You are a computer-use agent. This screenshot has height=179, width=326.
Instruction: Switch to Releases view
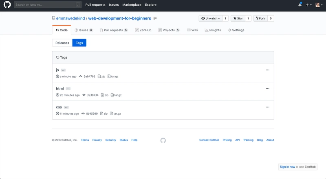(x=62, y=43)
